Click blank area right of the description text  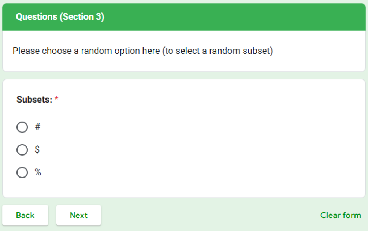click(319, 51)
